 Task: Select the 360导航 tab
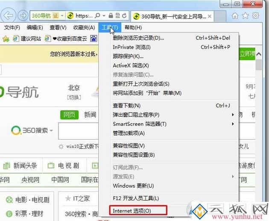tap(173, 16)
